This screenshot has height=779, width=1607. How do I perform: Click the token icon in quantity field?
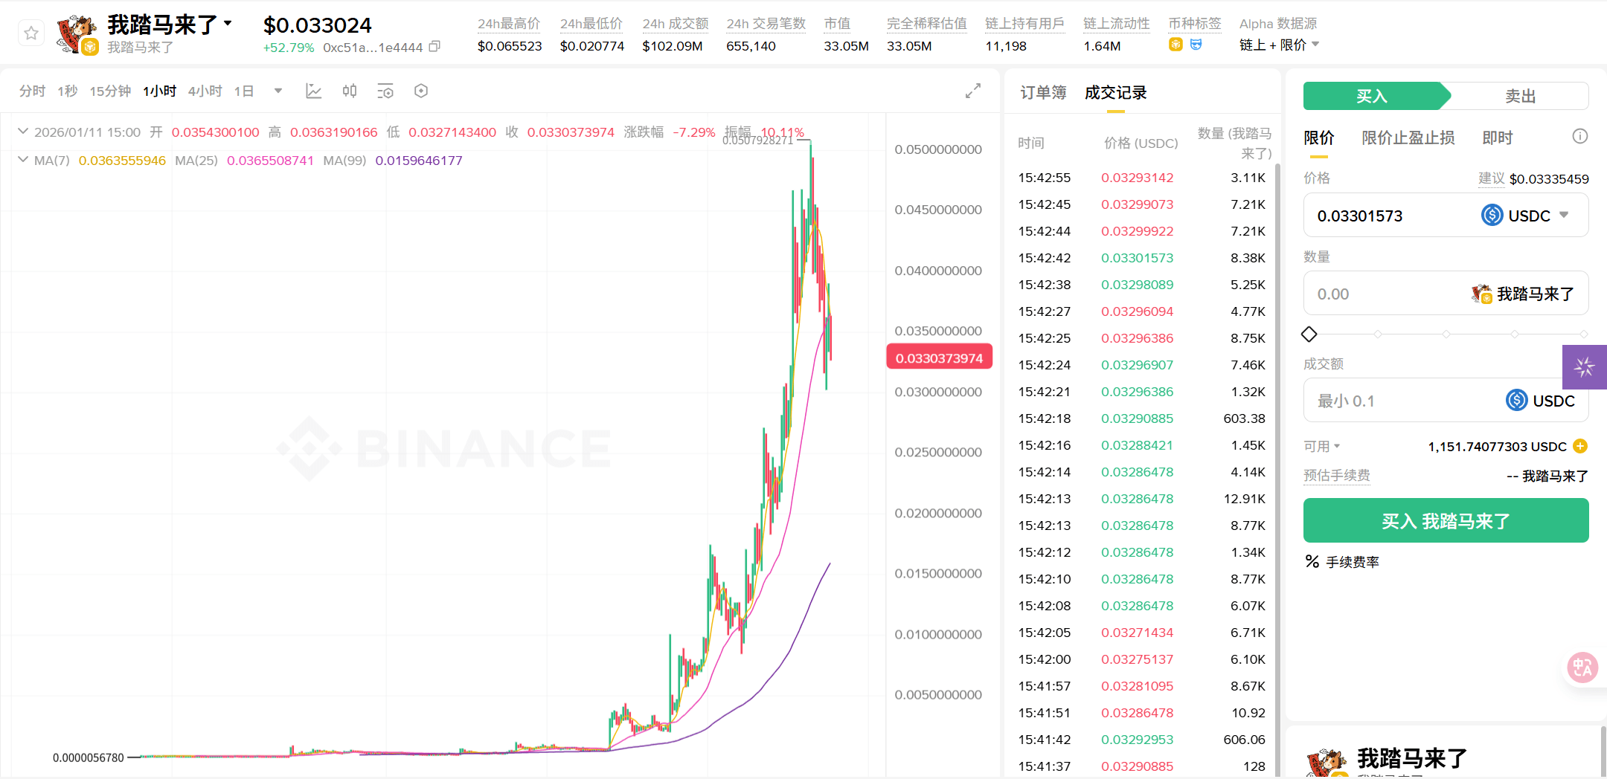1481,294
